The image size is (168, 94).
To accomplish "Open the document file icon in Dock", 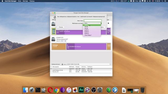I will pos(124,90).
